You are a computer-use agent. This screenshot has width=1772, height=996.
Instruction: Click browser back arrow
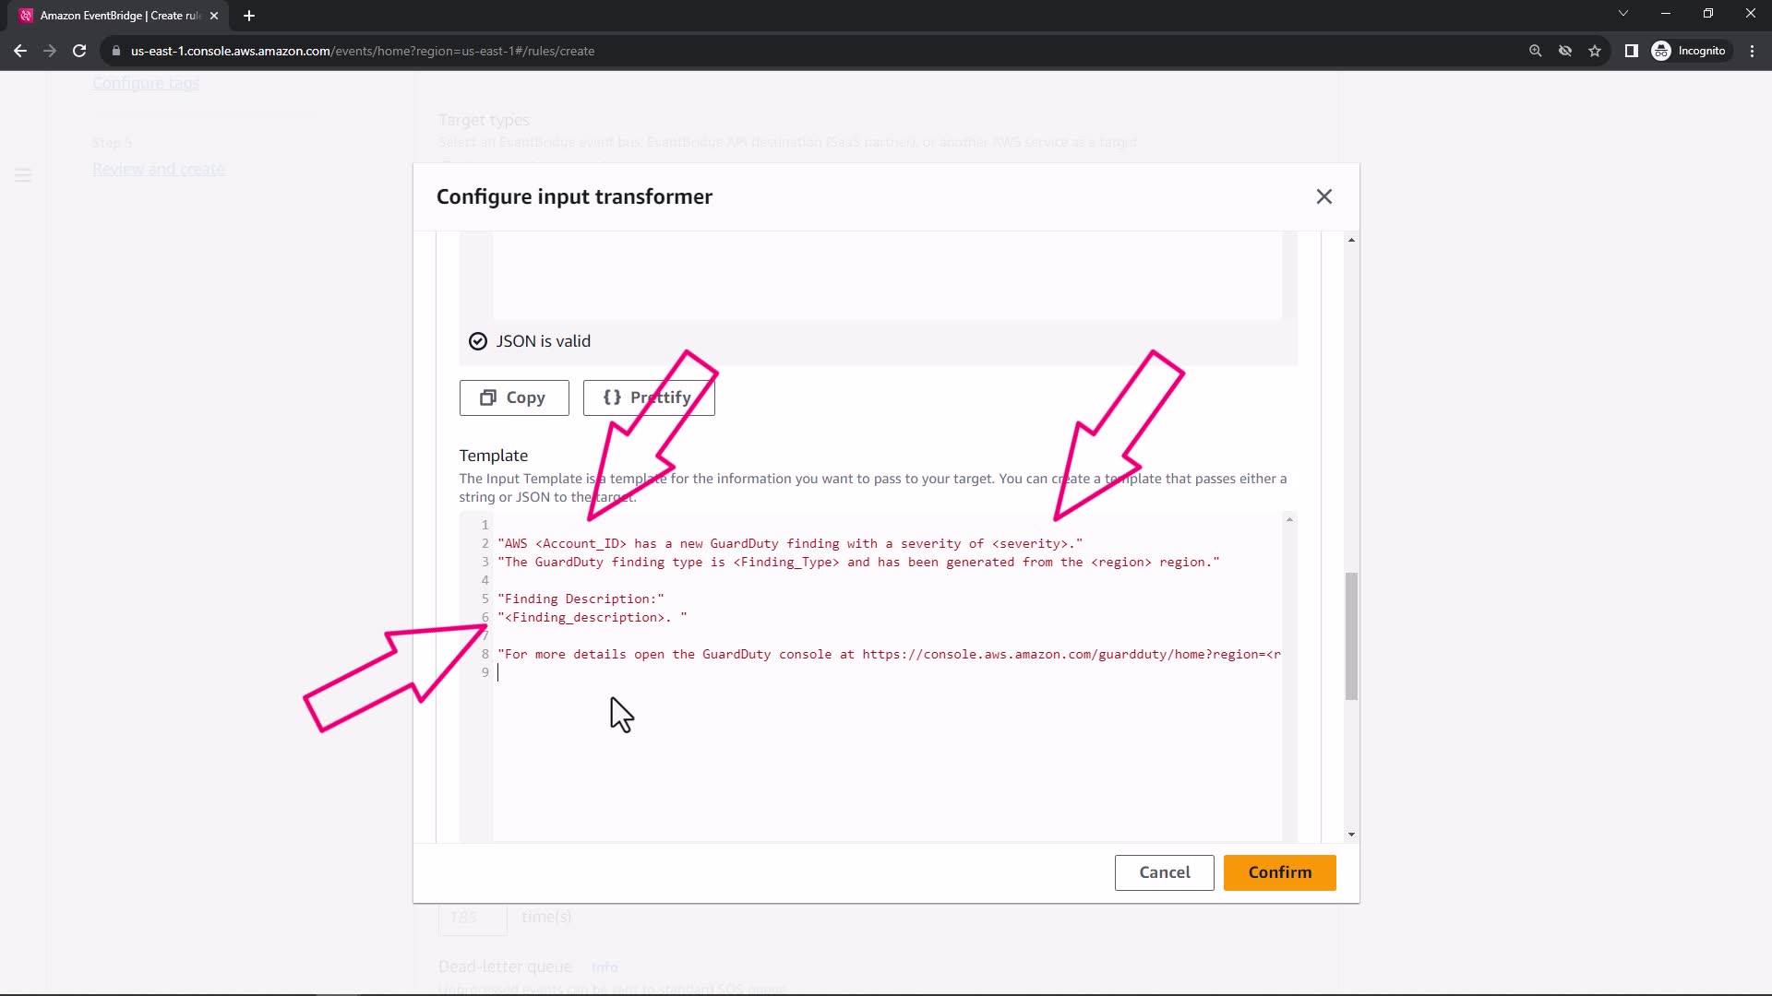pyautogui.click(x=20, y=51)
